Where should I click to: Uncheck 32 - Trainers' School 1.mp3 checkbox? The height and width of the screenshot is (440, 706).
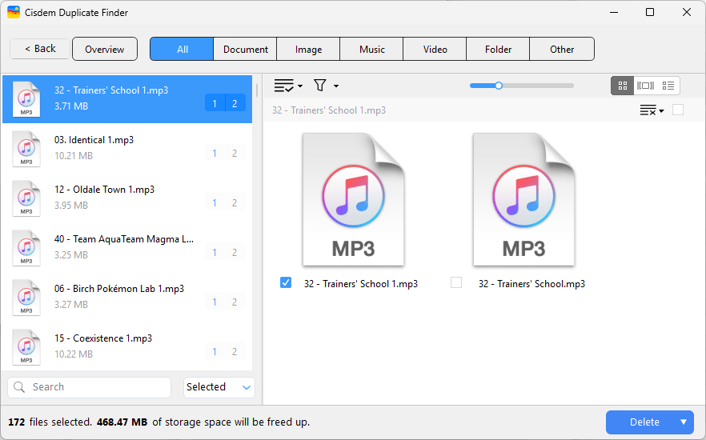tap(286, 282)
